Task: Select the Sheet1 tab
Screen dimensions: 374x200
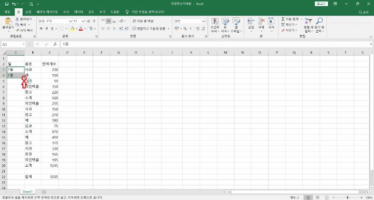Action: pyautogui.click(x=28, y=192)
